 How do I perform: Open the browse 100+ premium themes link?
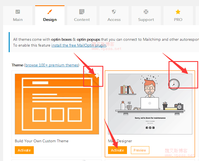(x=52, y=65)
